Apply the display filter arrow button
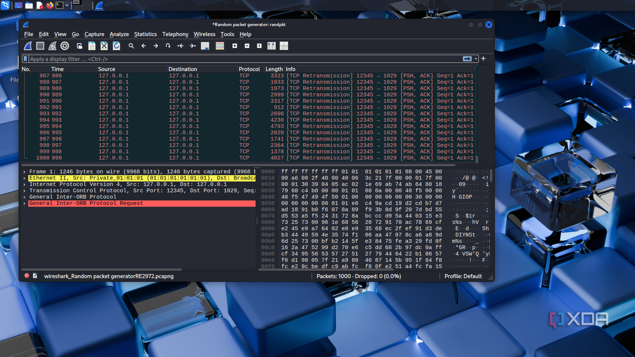 click(467, 59)
